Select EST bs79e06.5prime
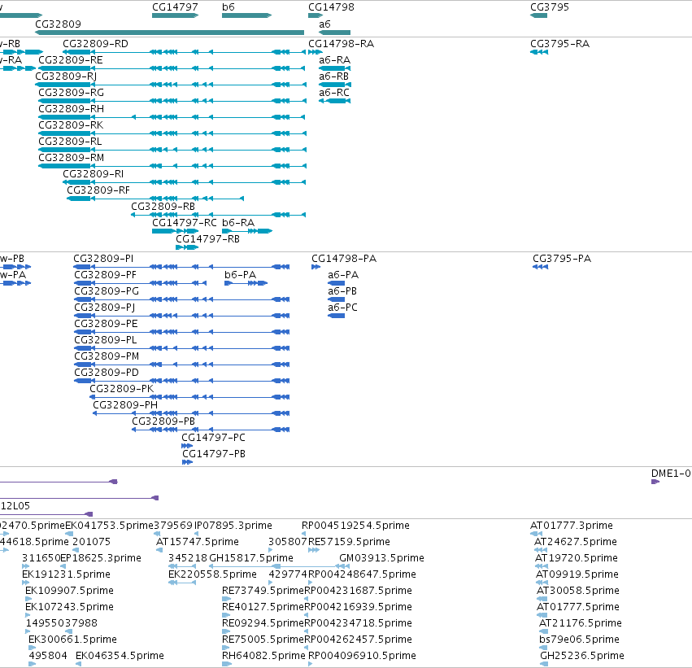The image size is (692, 668). (543, 648)
